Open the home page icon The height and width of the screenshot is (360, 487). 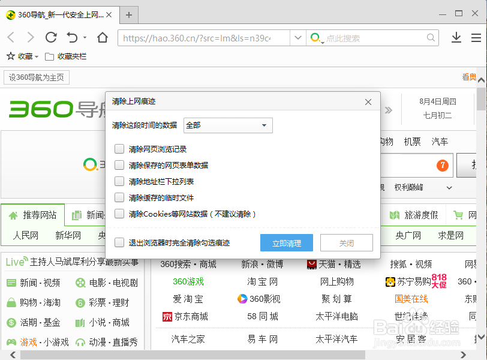102,38
